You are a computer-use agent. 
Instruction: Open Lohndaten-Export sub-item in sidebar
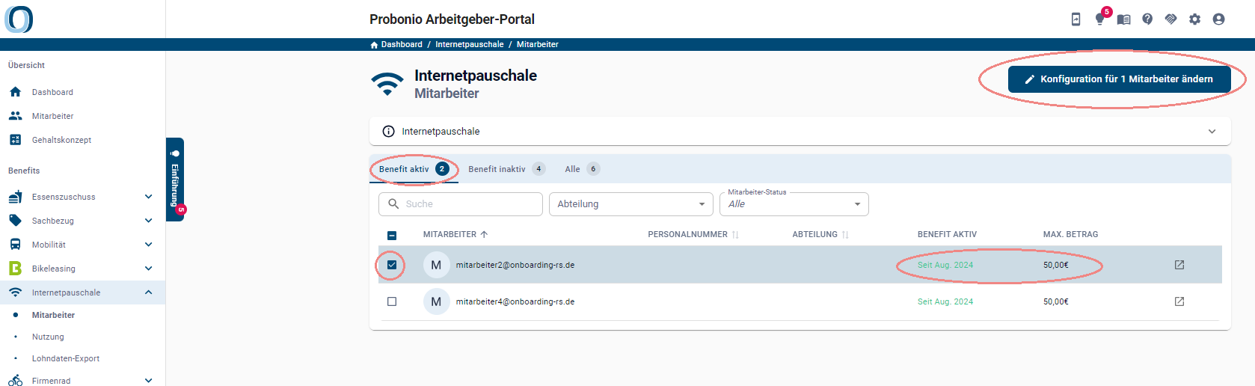66,358
